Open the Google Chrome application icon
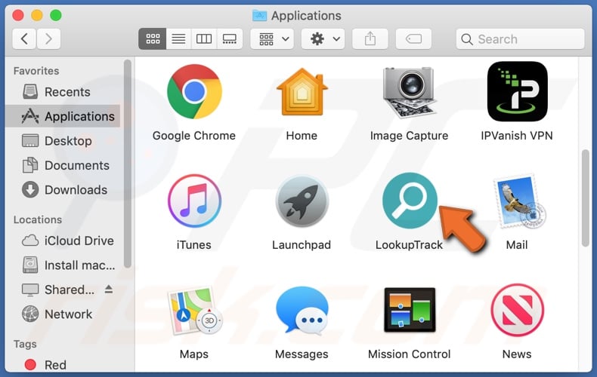 tap(194, 92)
